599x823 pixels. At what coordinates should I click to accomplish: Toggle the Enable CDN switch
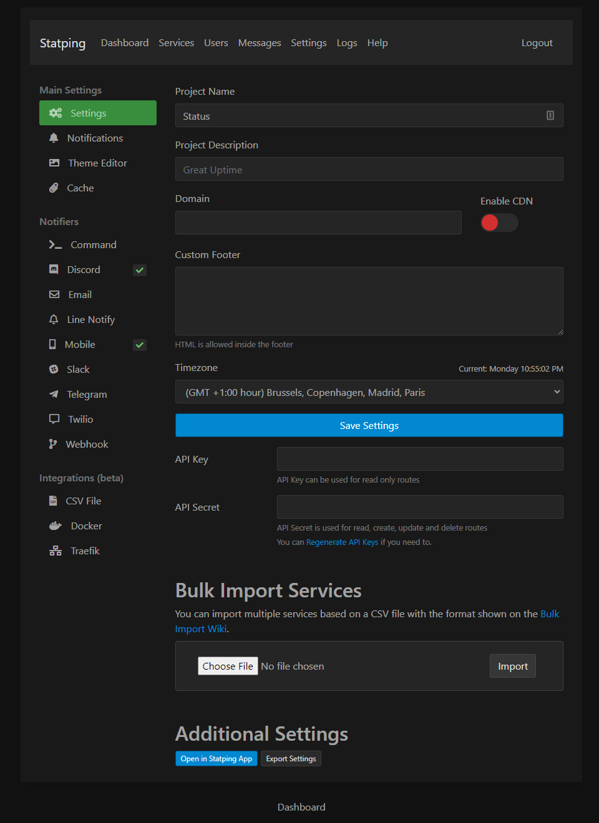click(499, 223)
